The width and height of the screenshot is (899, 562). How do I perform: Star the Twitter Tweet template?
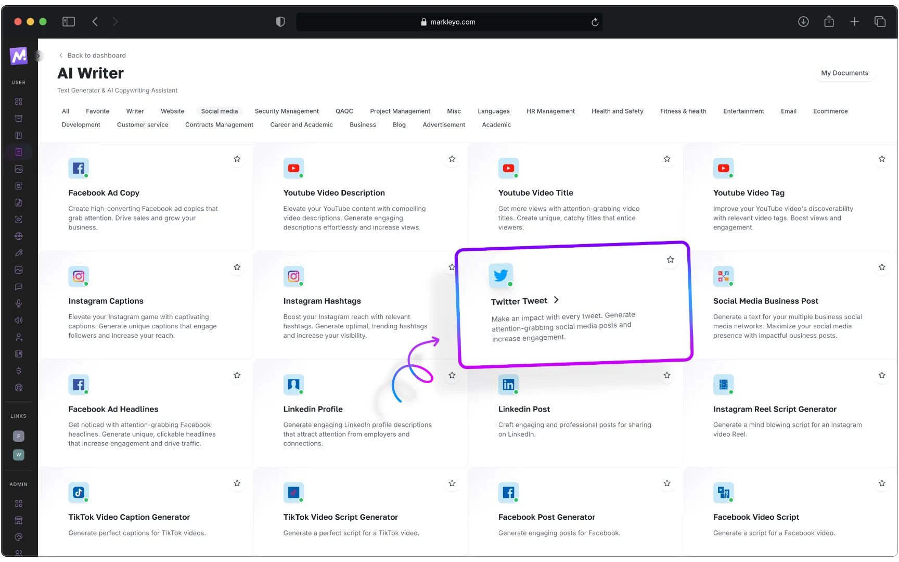(x=670, y=260)
